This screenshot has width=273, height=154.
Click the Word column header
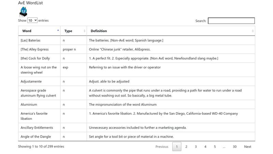pos(27,31)
